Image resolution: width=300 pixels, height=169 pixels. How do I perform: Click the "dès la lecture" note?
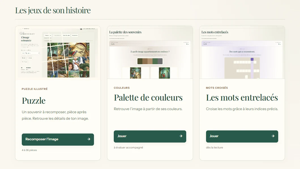click(x=215, y=148)
